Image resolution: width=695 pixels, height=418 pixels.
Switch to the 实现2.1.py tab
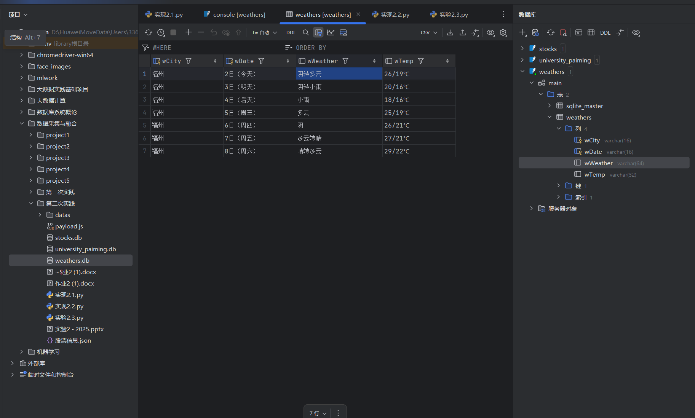coord(164,14)
